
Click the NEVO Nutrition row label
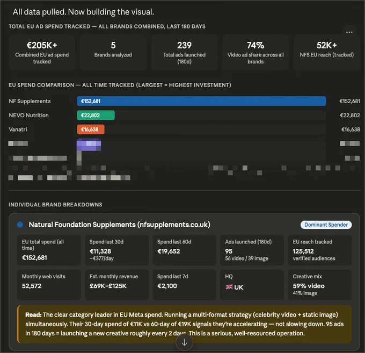point(28,116)
